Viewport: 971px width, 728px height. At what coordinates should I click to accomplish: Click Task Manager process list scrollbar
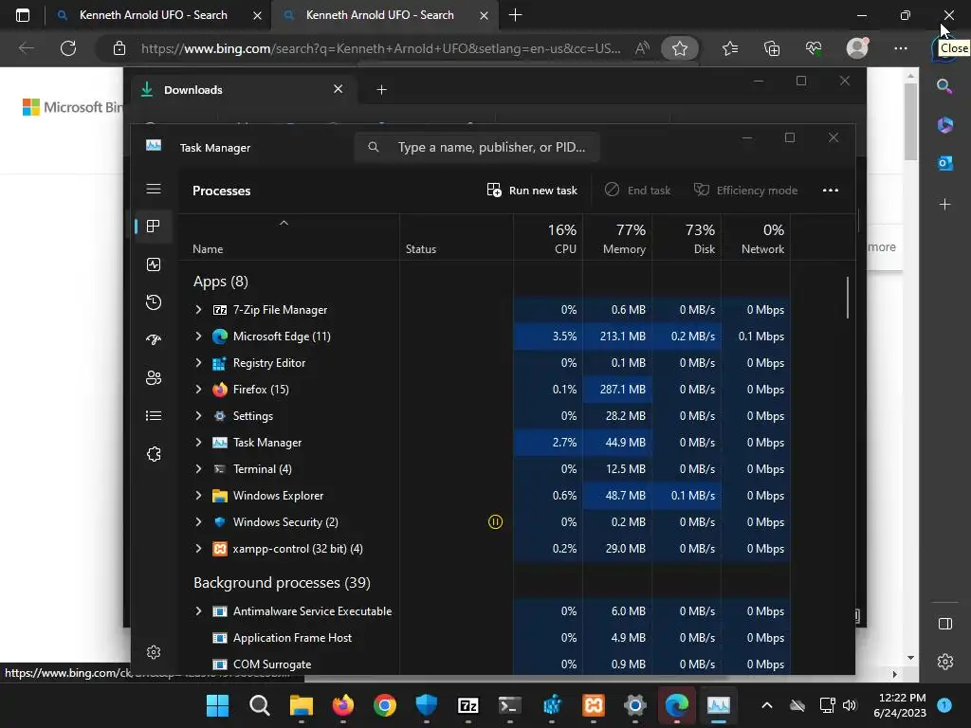tap(848, 298)
